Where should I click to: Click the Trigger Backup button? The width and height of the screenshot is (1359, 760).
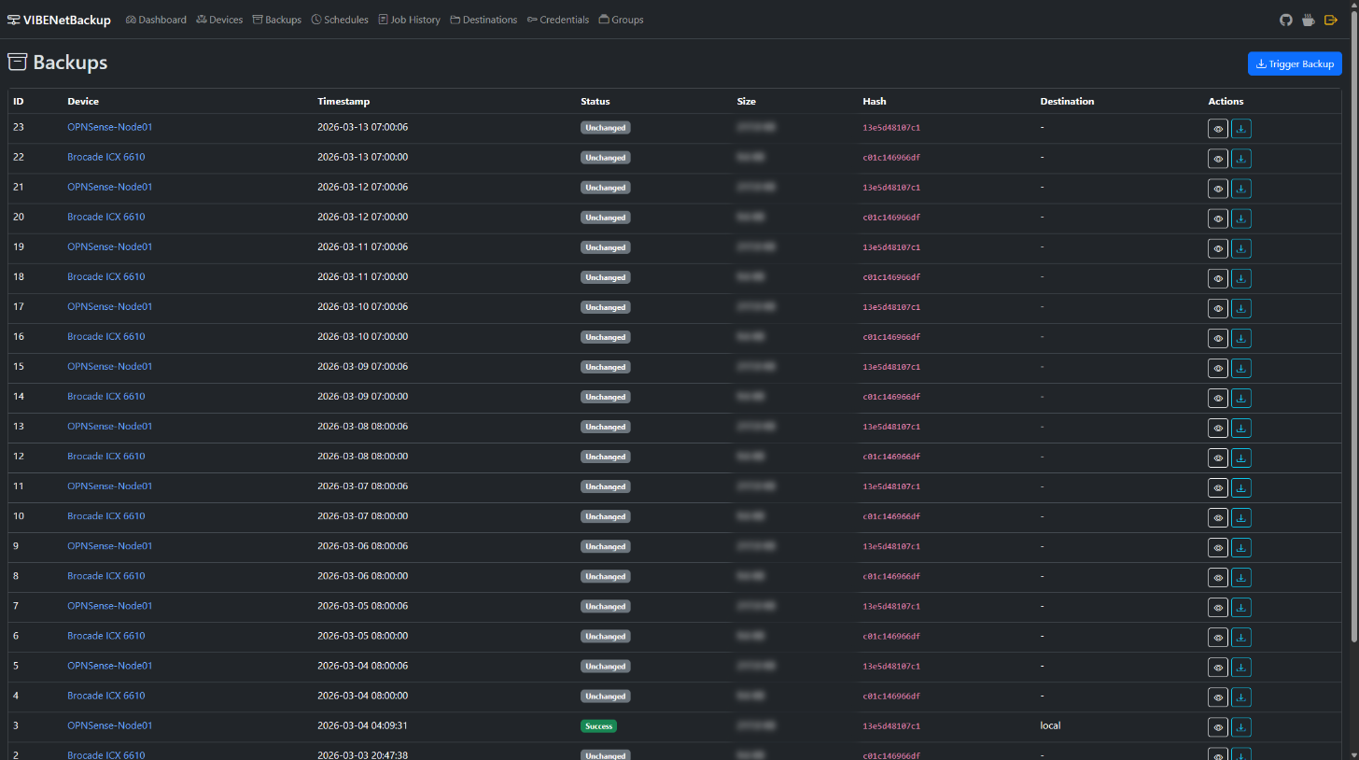pos(1295,63)
